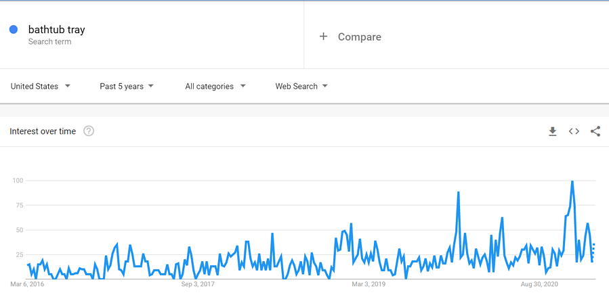
Task: Share the interest over time chart
Action: [x=595, y=131]
